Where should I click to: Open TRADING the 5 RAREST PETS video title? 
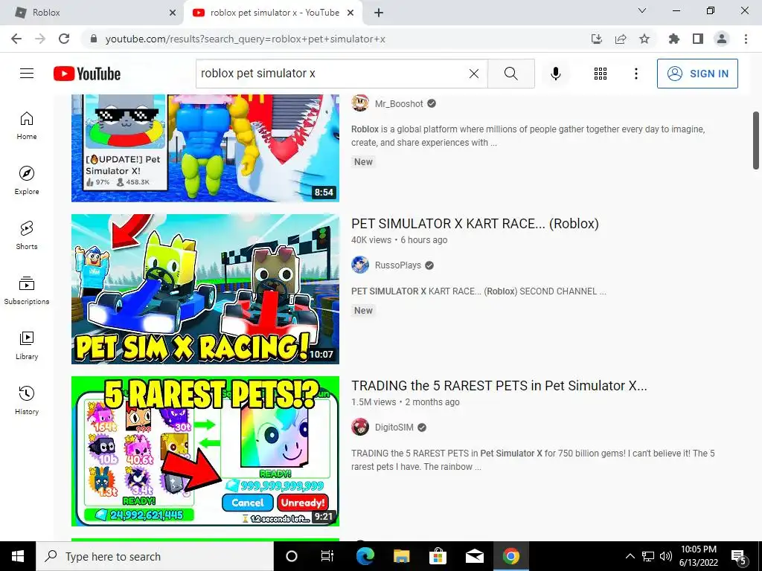[499, 386]
